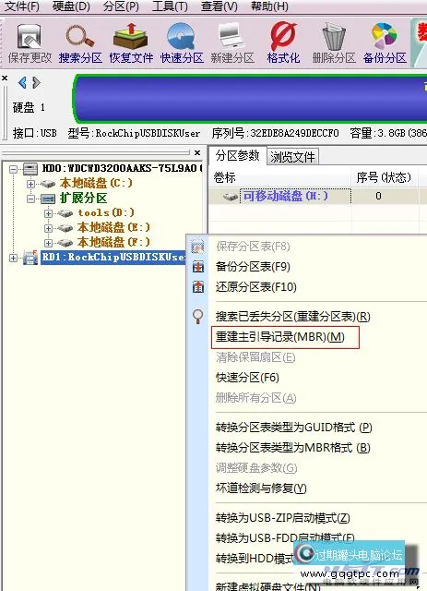Image resolution: width=427 pixels, height=591 pixels.
Task: Select 可移动磁盘(H:) row in partition list
Action: coord(317,197)
